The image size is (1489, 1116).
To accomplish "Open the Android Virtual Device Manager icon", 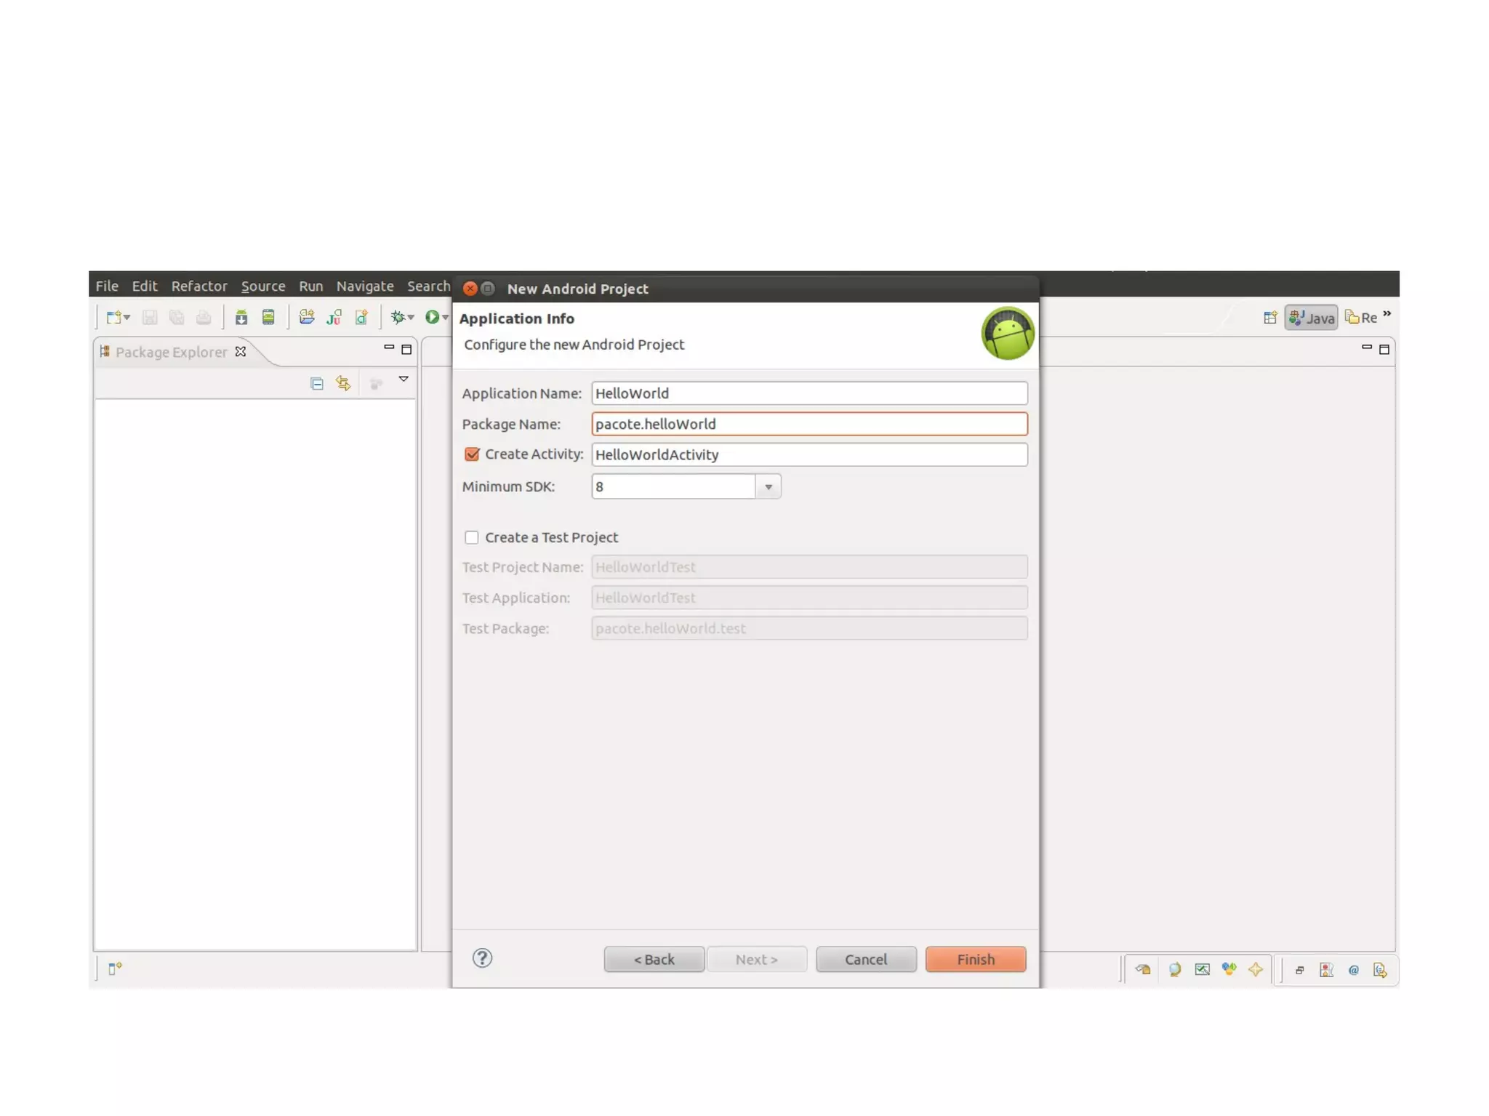I will 268,317.
